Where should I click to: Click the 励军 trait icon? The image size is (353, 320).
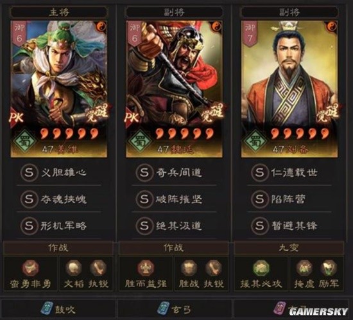(x=329, y=268)
